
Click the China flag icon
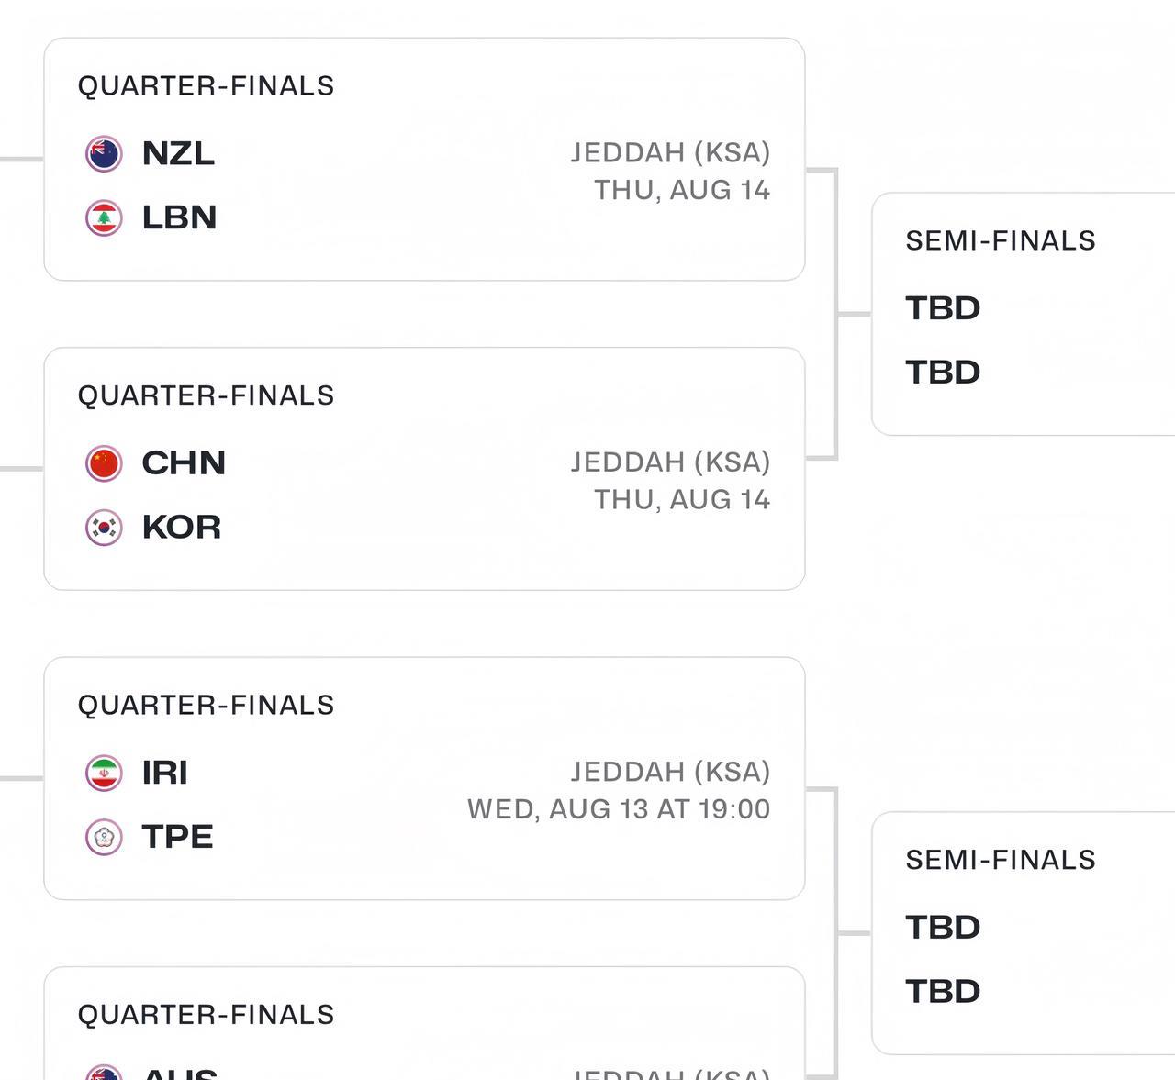104,463
